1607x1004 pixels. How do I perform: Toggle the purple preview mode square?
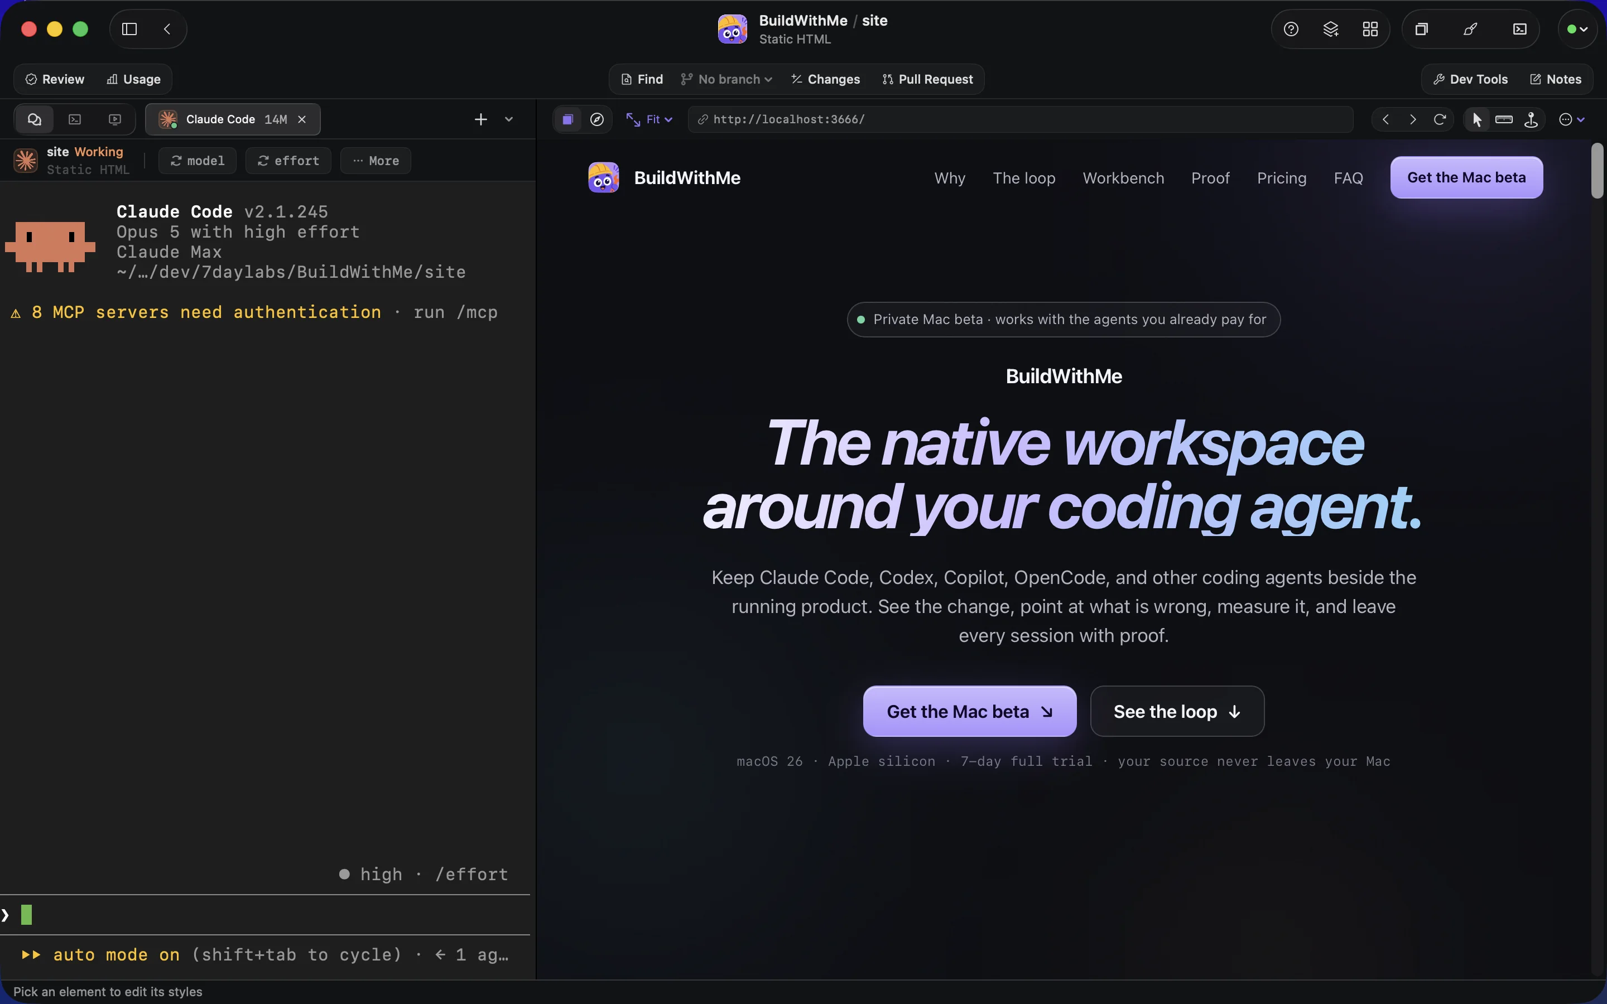pyautogui.click(x=568, y=119)
